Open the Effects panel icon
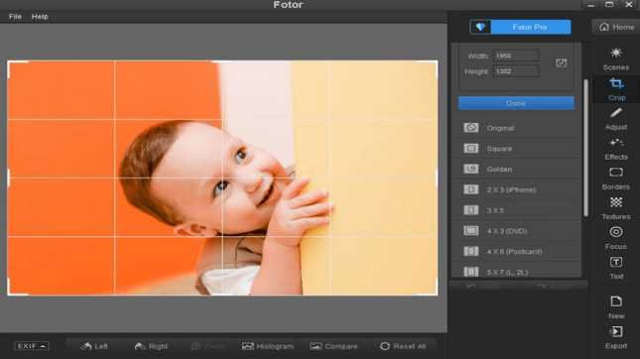 click(616, 143)
